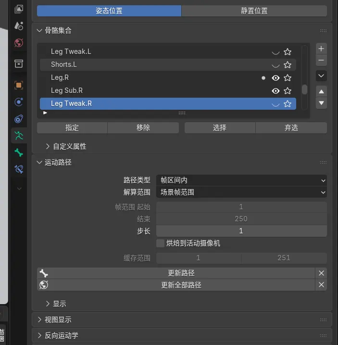Expand the 显示 subpanel
This screenshot has width=338, height=345.
click(48, 304)
